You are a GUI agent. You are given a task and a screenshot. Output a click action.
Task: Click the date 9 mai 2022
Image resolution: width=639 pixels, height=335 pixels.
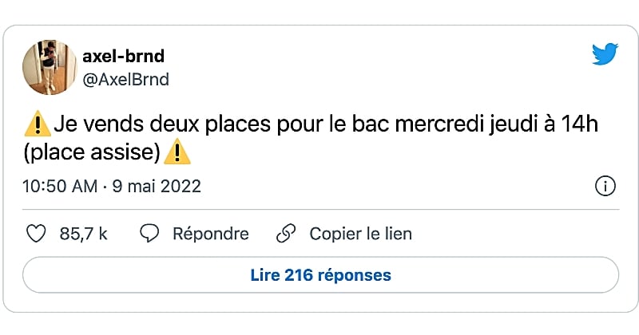pyautogui.click(x=155, y=187)
